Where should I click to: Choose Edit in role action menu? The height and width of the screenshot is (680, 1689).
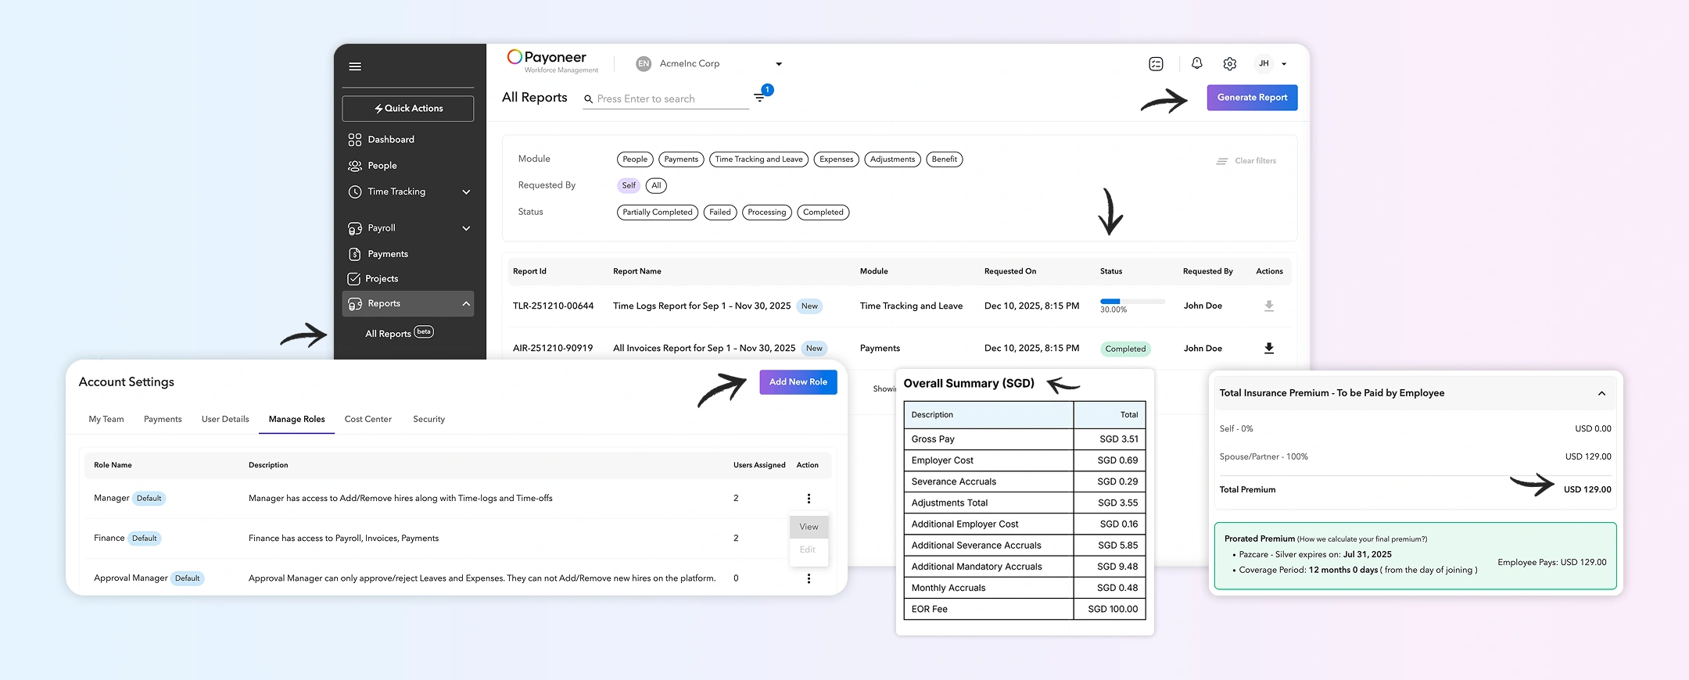pyautogui.click(x=809, y=550)
